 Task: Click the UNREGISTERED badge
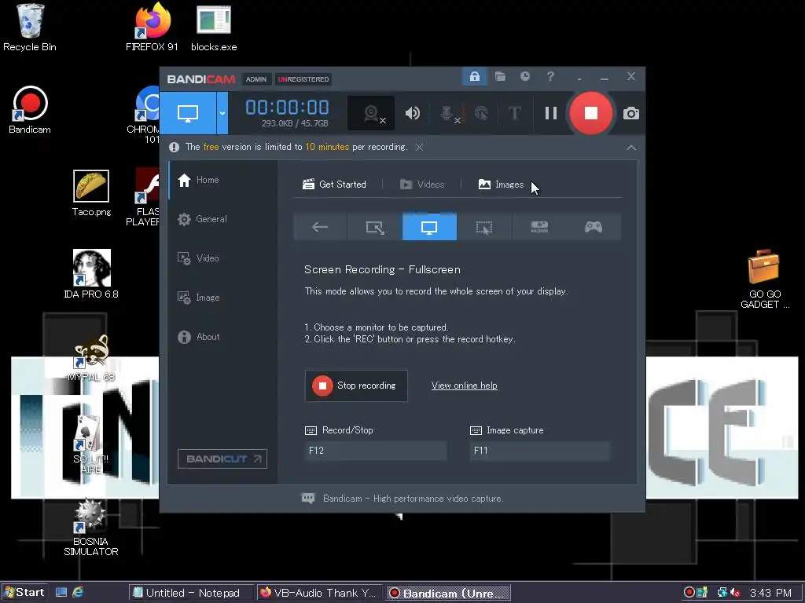click(303, 79)
